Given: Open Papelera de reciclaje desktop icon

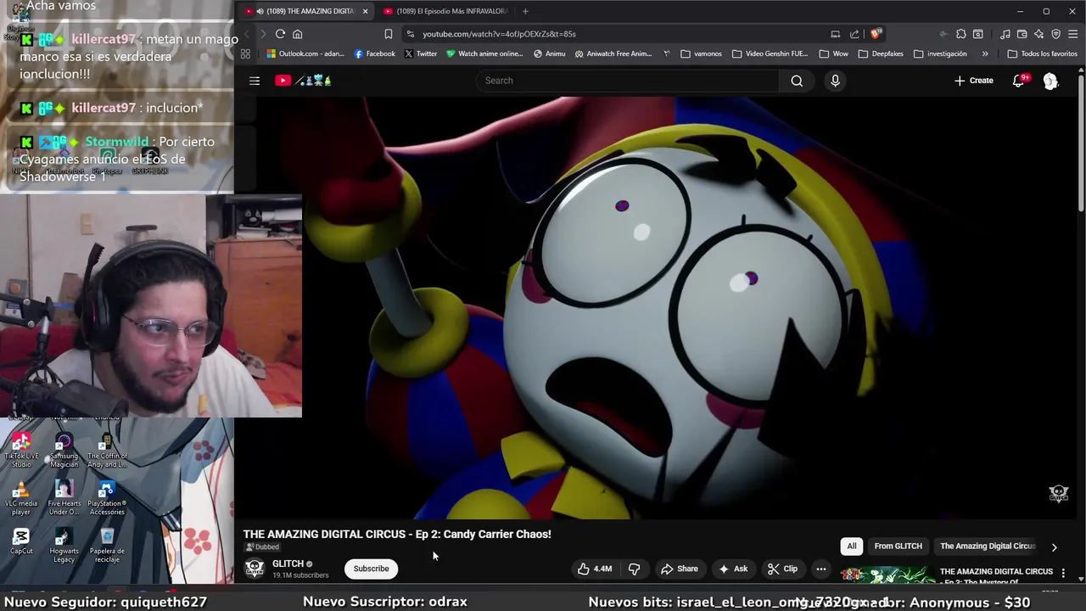Looking at the screenshot, I should click(107, 546).
